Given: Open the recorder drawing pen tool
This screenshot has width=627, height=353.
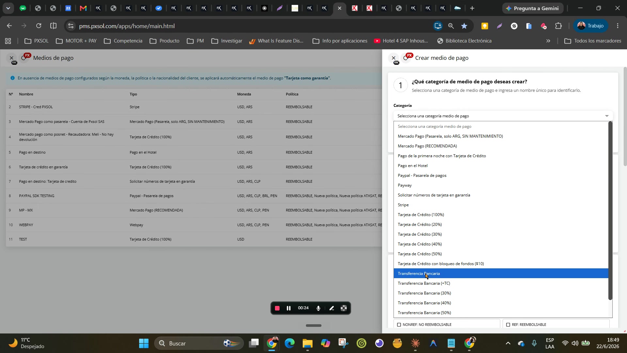Looking at the screenshot, I should (x=331, y=308).
